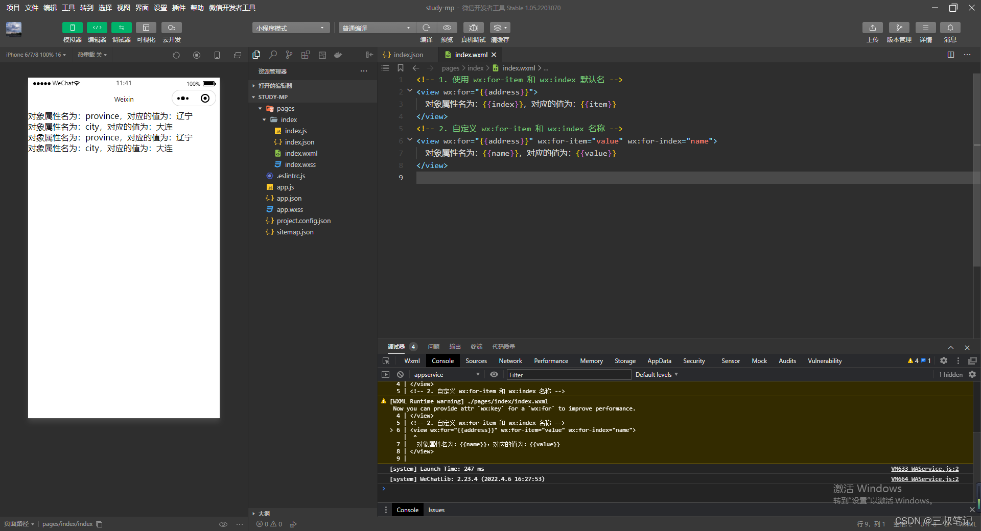Viewport: 981px width, 531px height.
Task: Click the upload icon
Action: [873, 28]
